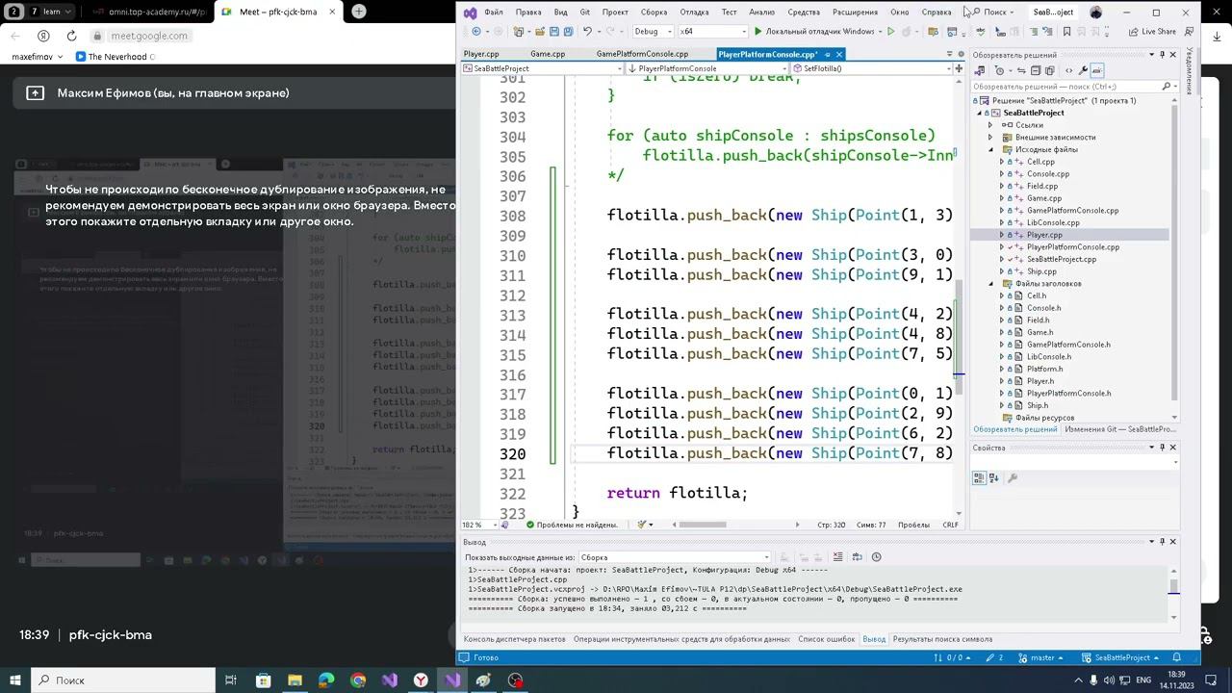Open the x64 platform dropdown
The image size is (1232, 693).
point(713,32)
